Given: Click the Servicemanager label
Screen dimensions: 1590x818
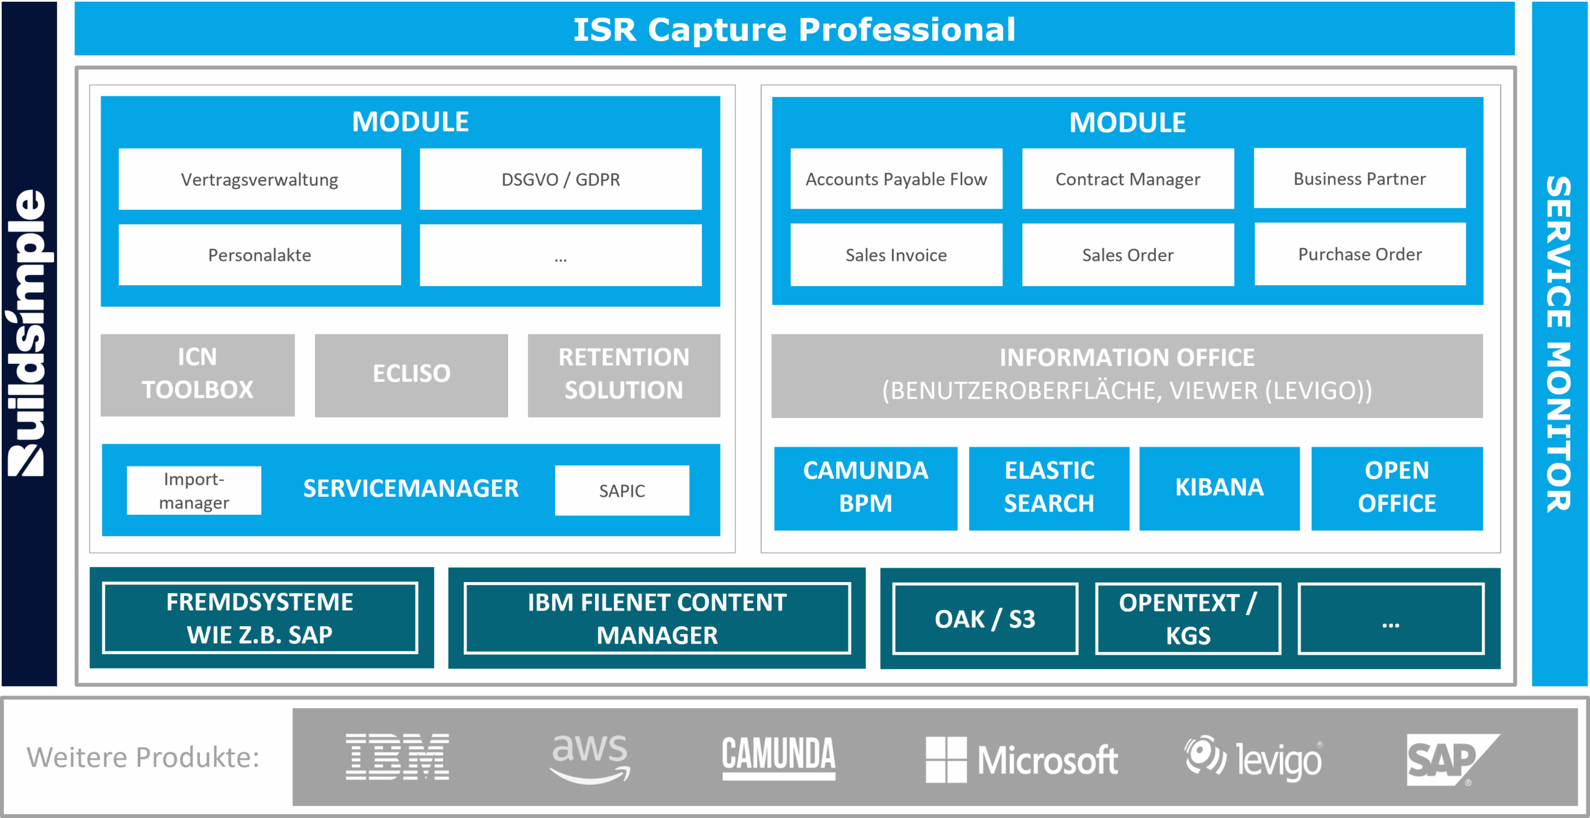Looking at the screenshot, I should point(411,489).
